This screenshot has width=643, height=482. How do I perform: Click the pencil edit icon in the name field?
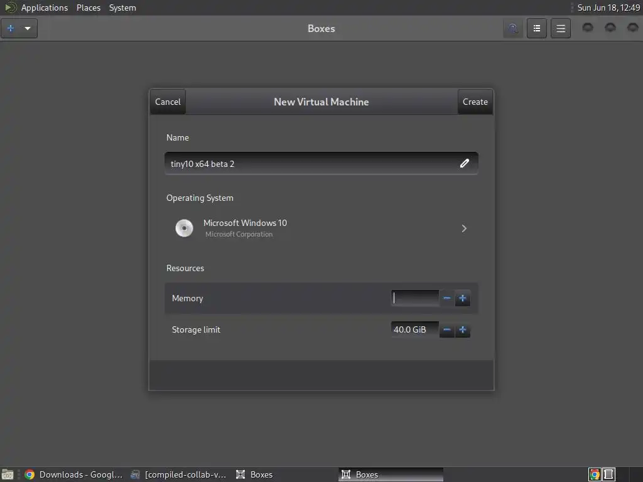(x=464, y=164)
